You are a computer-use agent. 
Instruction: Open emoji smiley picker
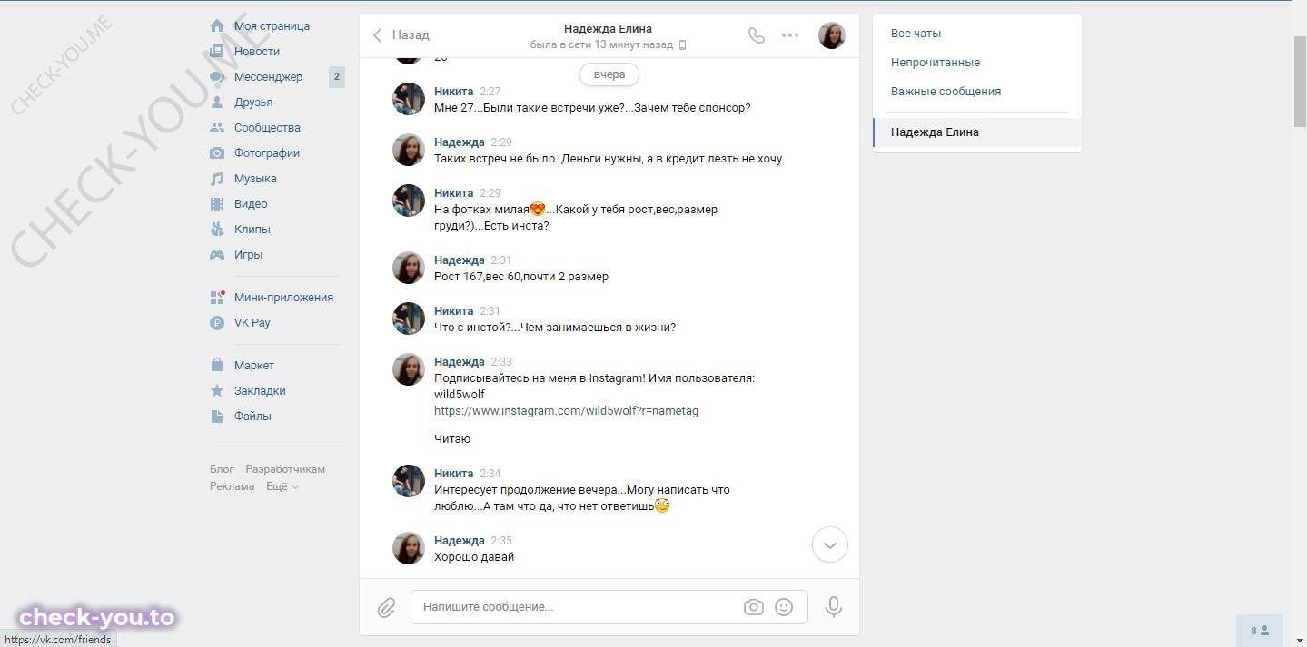(784, 607)
